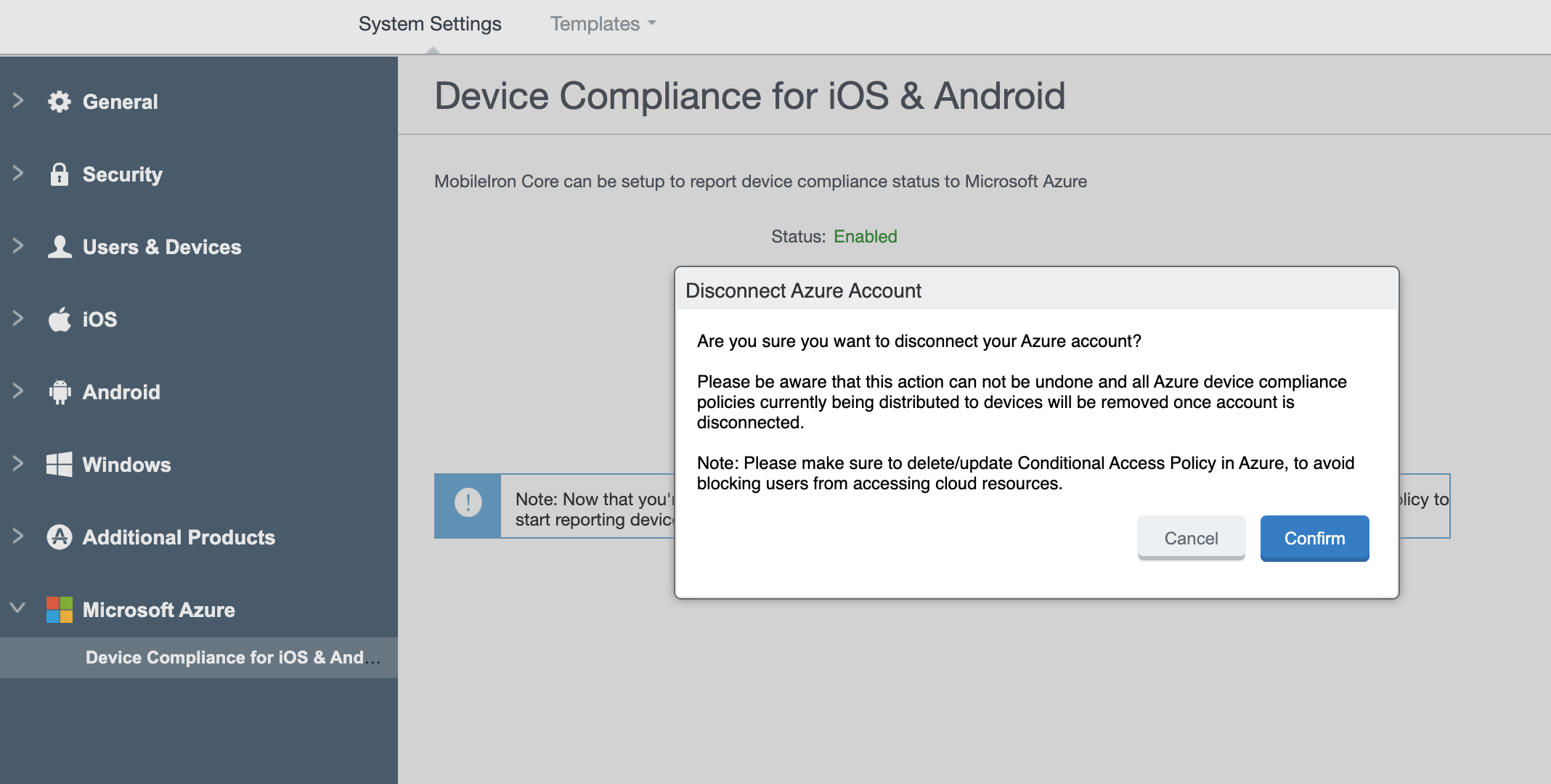
Task: Click the Security padlock icon
Action: pyautogui.click(x=60, y=174)
